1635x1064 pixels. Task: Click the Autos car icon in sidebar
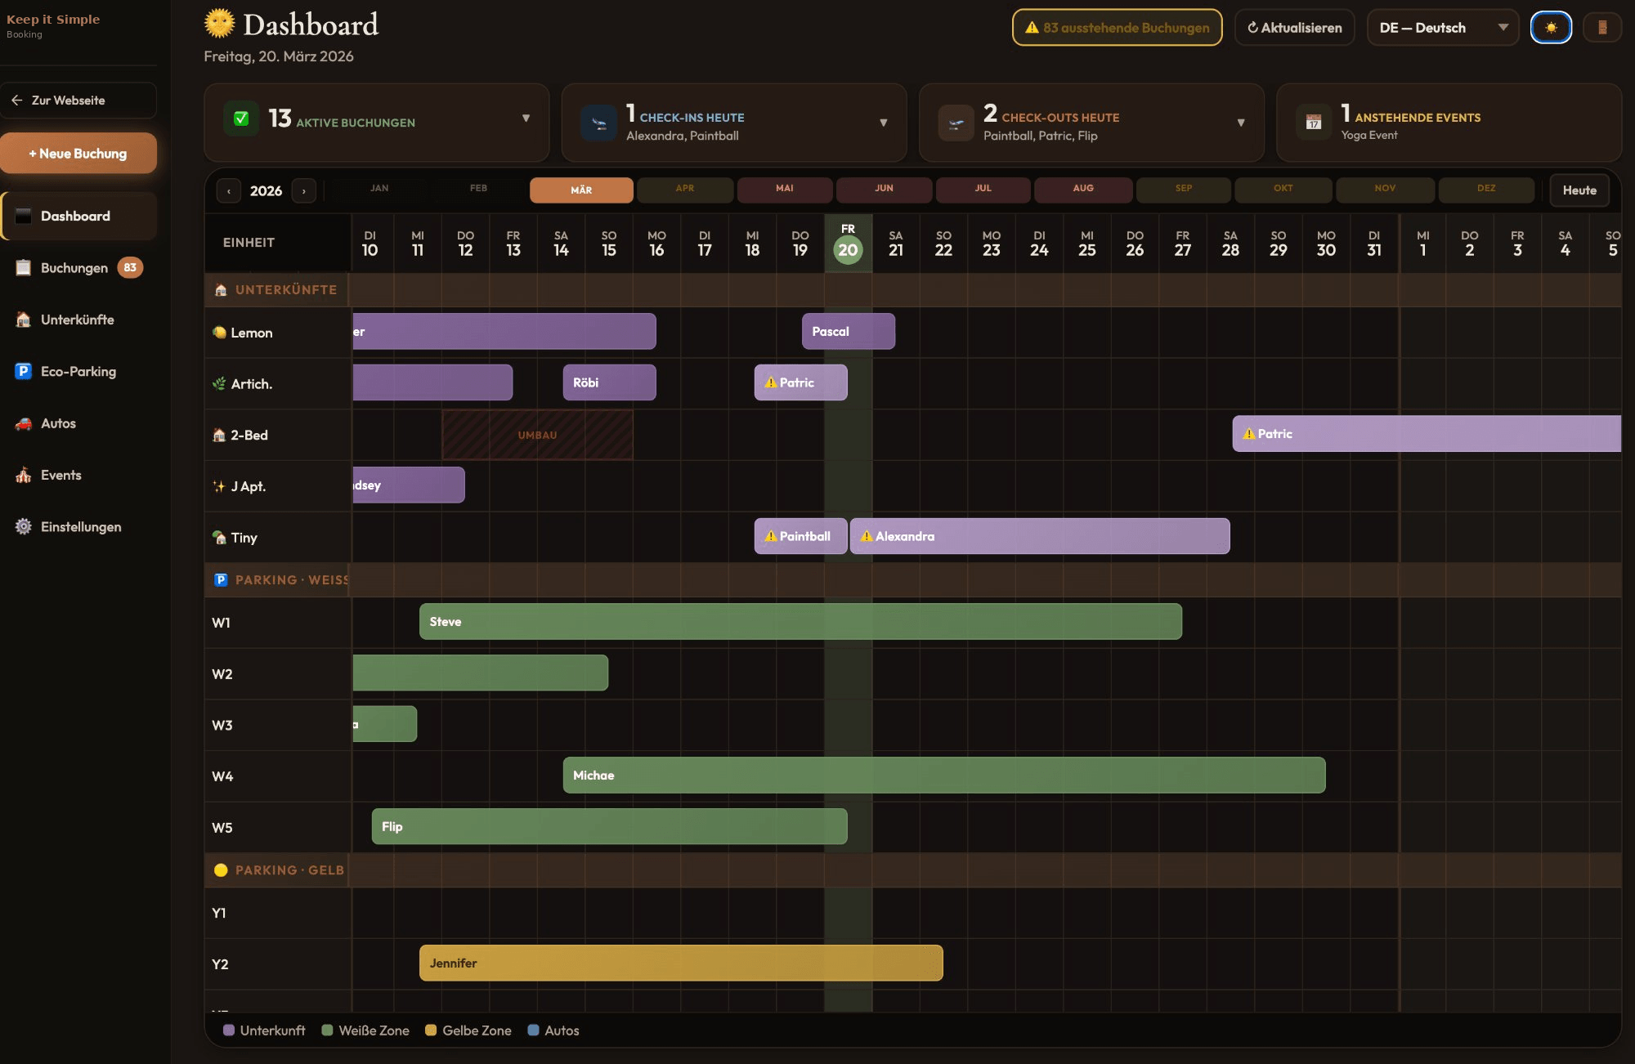pos(24,423)
